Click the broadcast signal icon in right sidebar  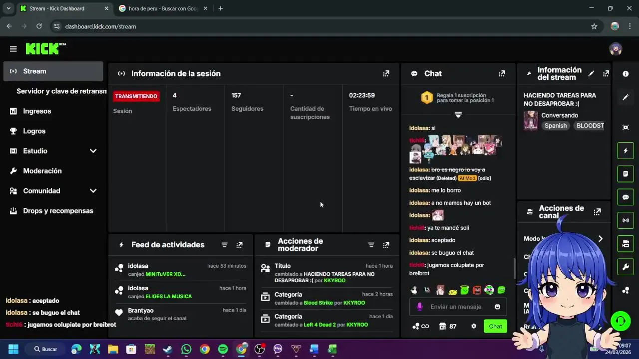coord(626,220)
